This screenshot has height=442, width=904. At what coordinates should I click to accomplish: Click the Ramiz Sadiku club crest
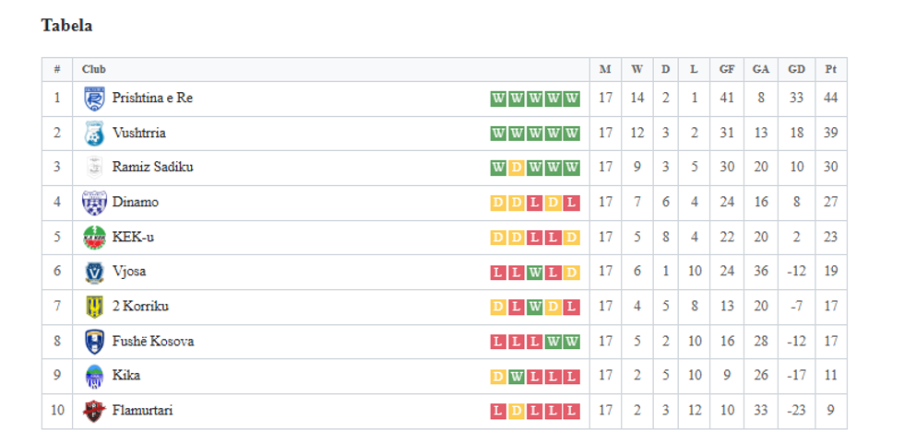coord(94,168)
